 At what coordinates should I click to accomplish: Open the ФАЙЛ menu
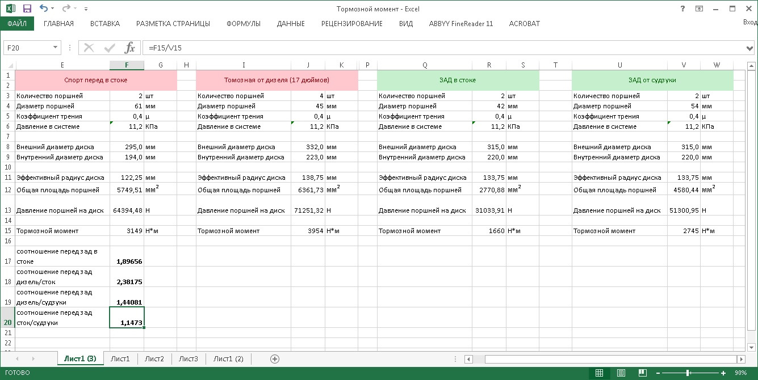[x=17, y=24]
